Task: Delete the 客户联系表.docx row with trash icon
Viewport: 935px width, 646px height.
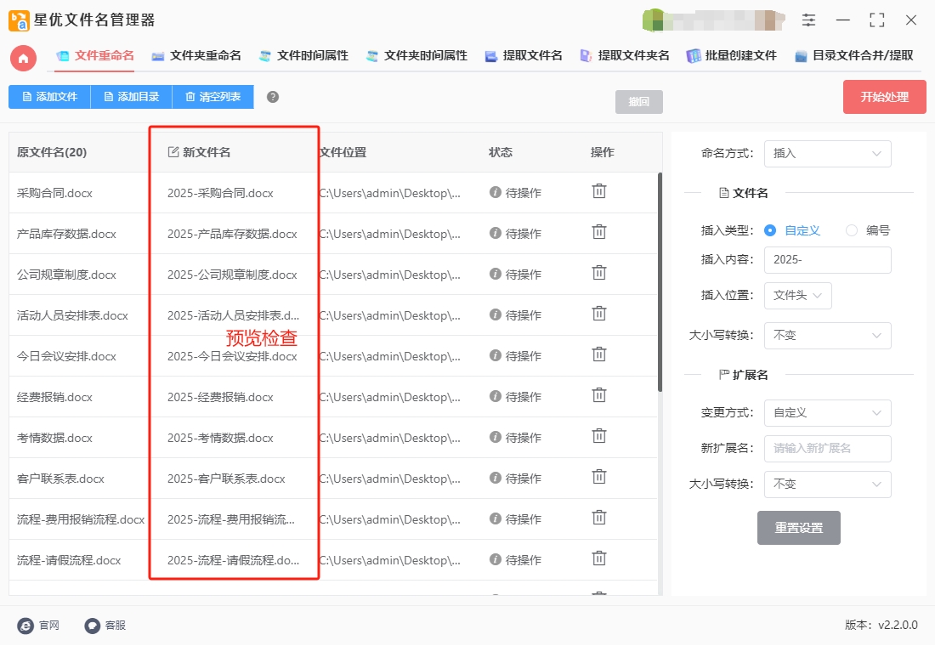Action: tap(598, 477)
